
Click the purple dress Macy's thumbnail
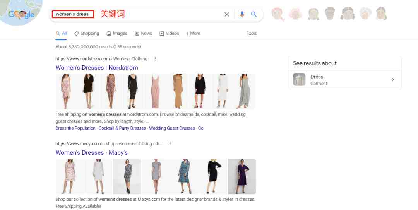[x=242, y=176]
